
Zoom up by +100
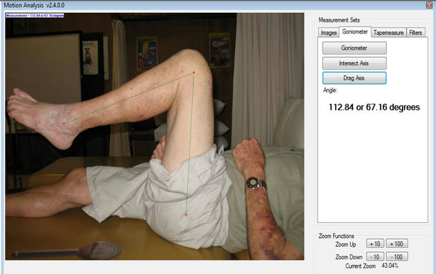[397, 244]
